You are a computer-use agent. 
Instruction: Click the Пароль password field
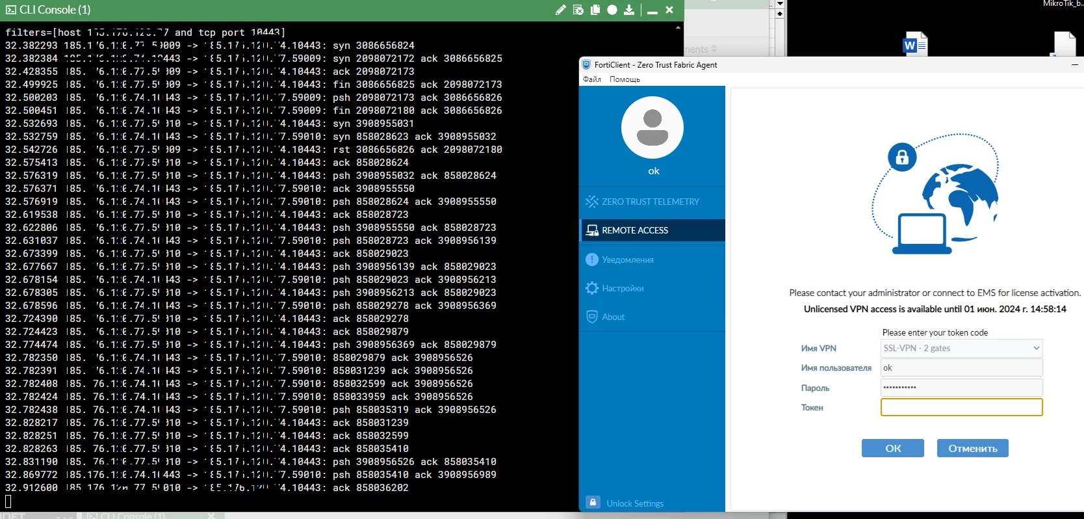(x=962, y=388)
